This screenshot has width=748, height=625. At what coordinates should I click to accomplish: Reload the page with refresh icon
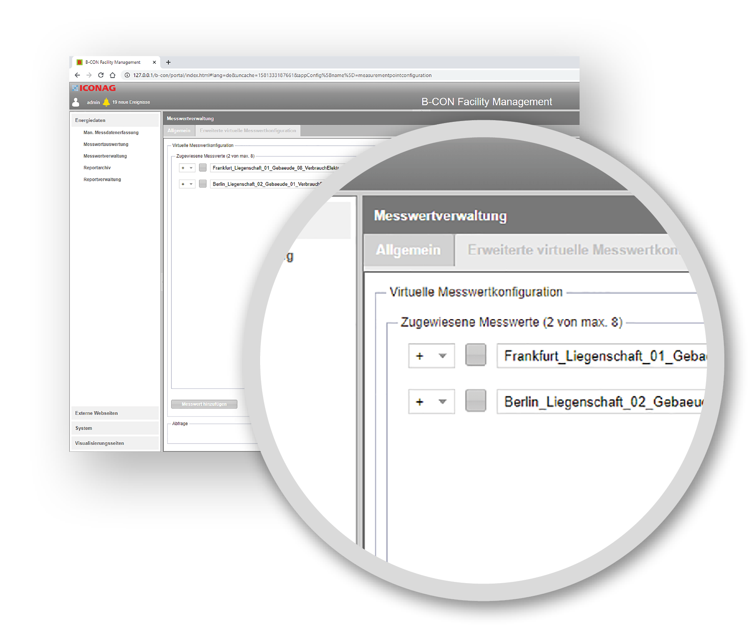101,75
